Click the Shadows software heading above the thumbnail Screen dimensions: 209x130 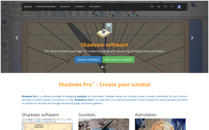pos(40,115)
